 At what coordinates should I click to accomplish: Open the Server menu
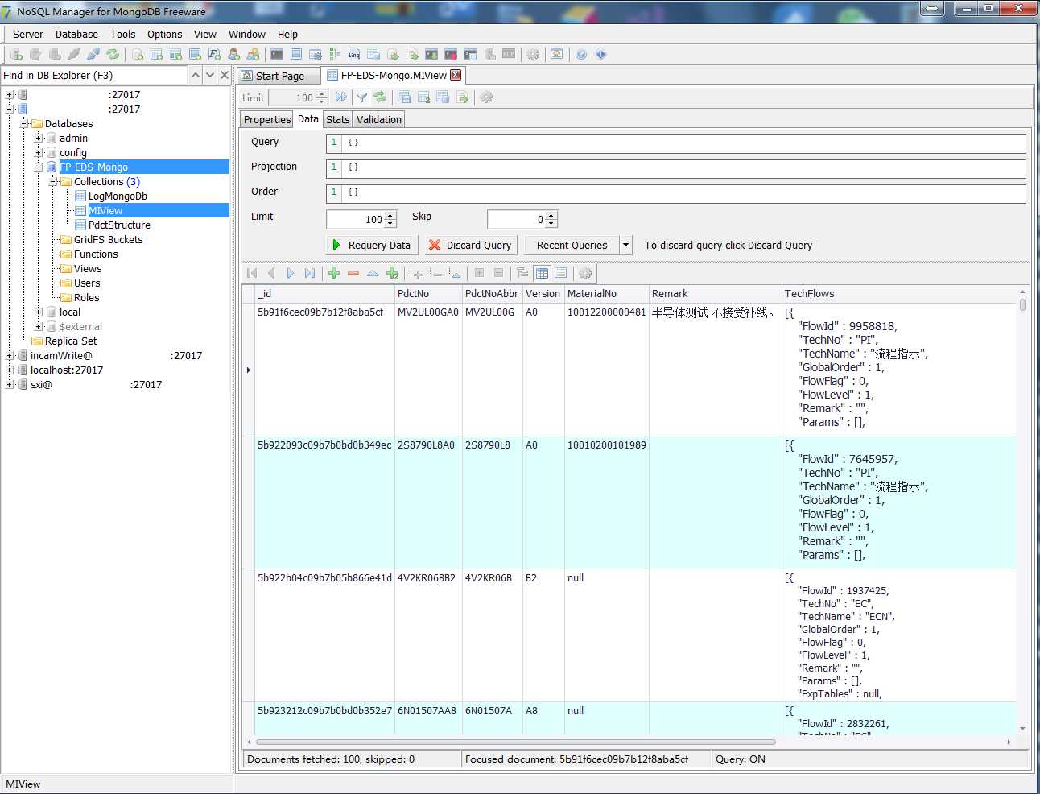pos(28,34)
